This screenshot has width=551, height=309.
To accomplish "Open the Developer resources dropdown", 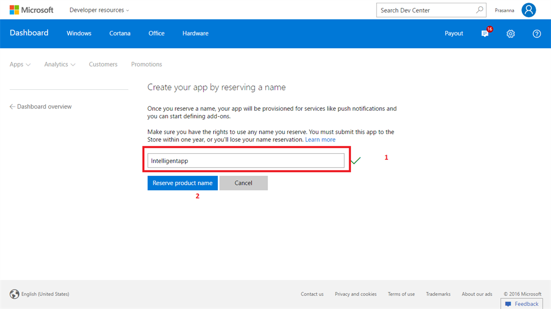I will [99, 10].
